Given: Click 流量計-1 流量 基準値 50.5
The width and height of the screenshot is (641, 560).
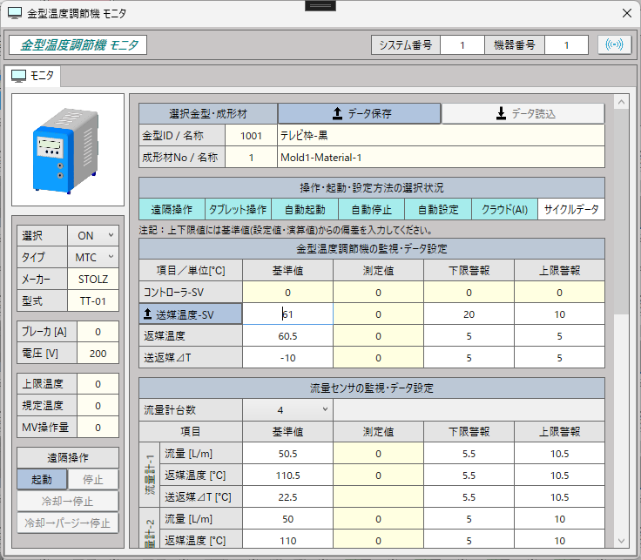Looking at the screenshot, I should (x=287, y=454).
